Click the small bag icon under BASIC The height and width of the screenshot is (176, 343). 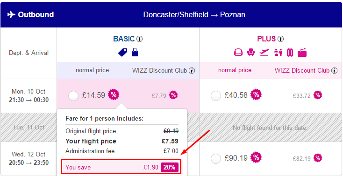tap(135, 52)
